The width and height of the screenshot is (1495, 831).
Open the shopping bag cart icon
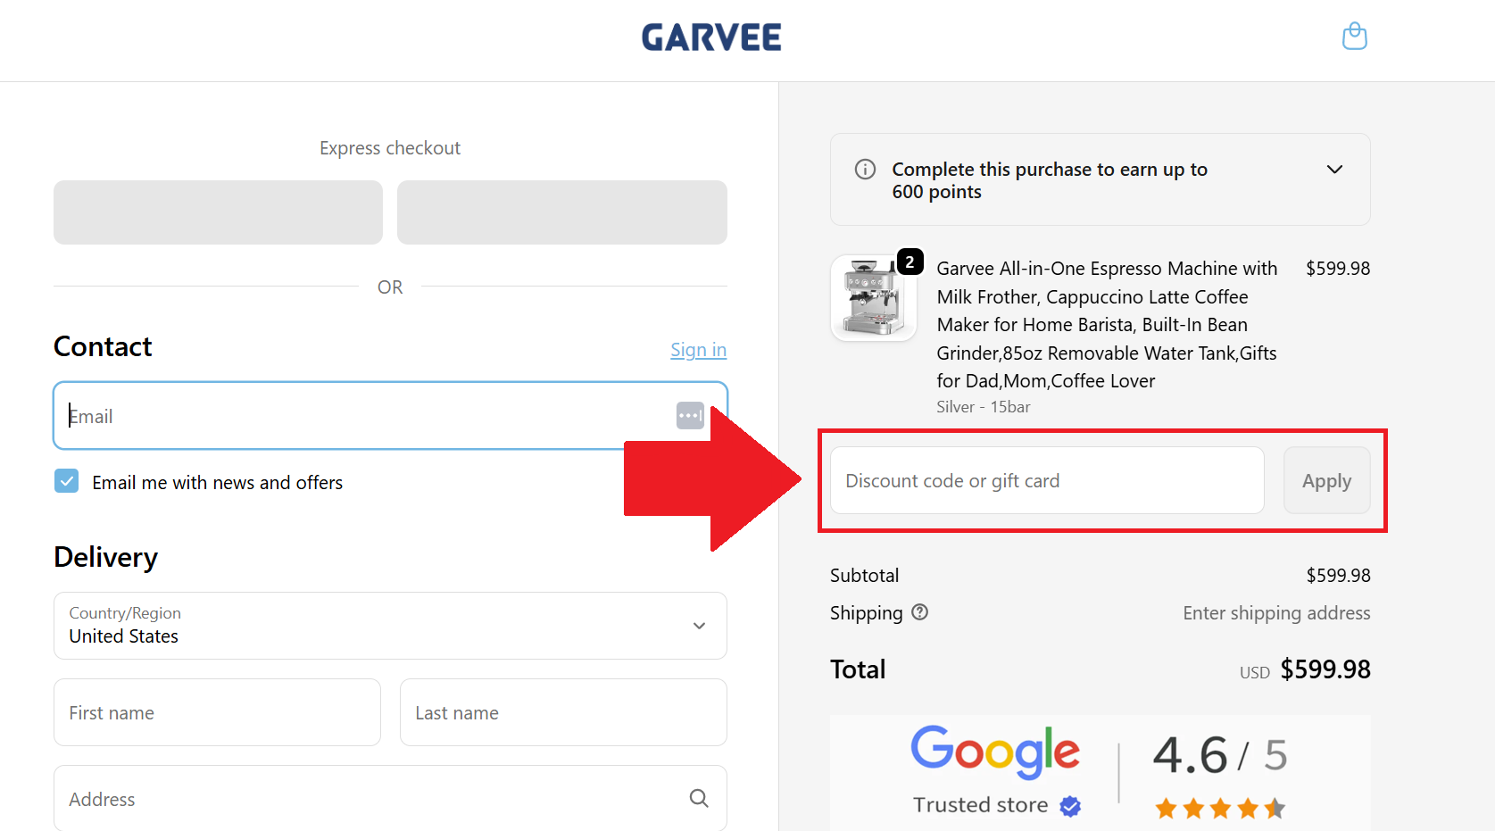pos(1354,37)
